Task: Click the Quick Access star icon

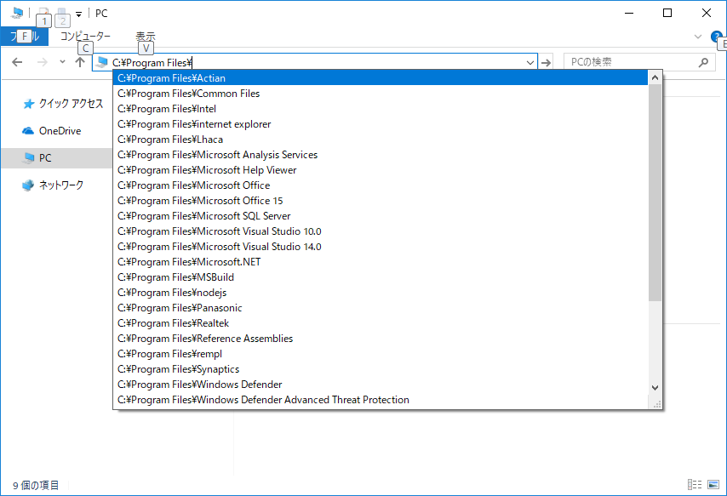Action: point(29,104)
